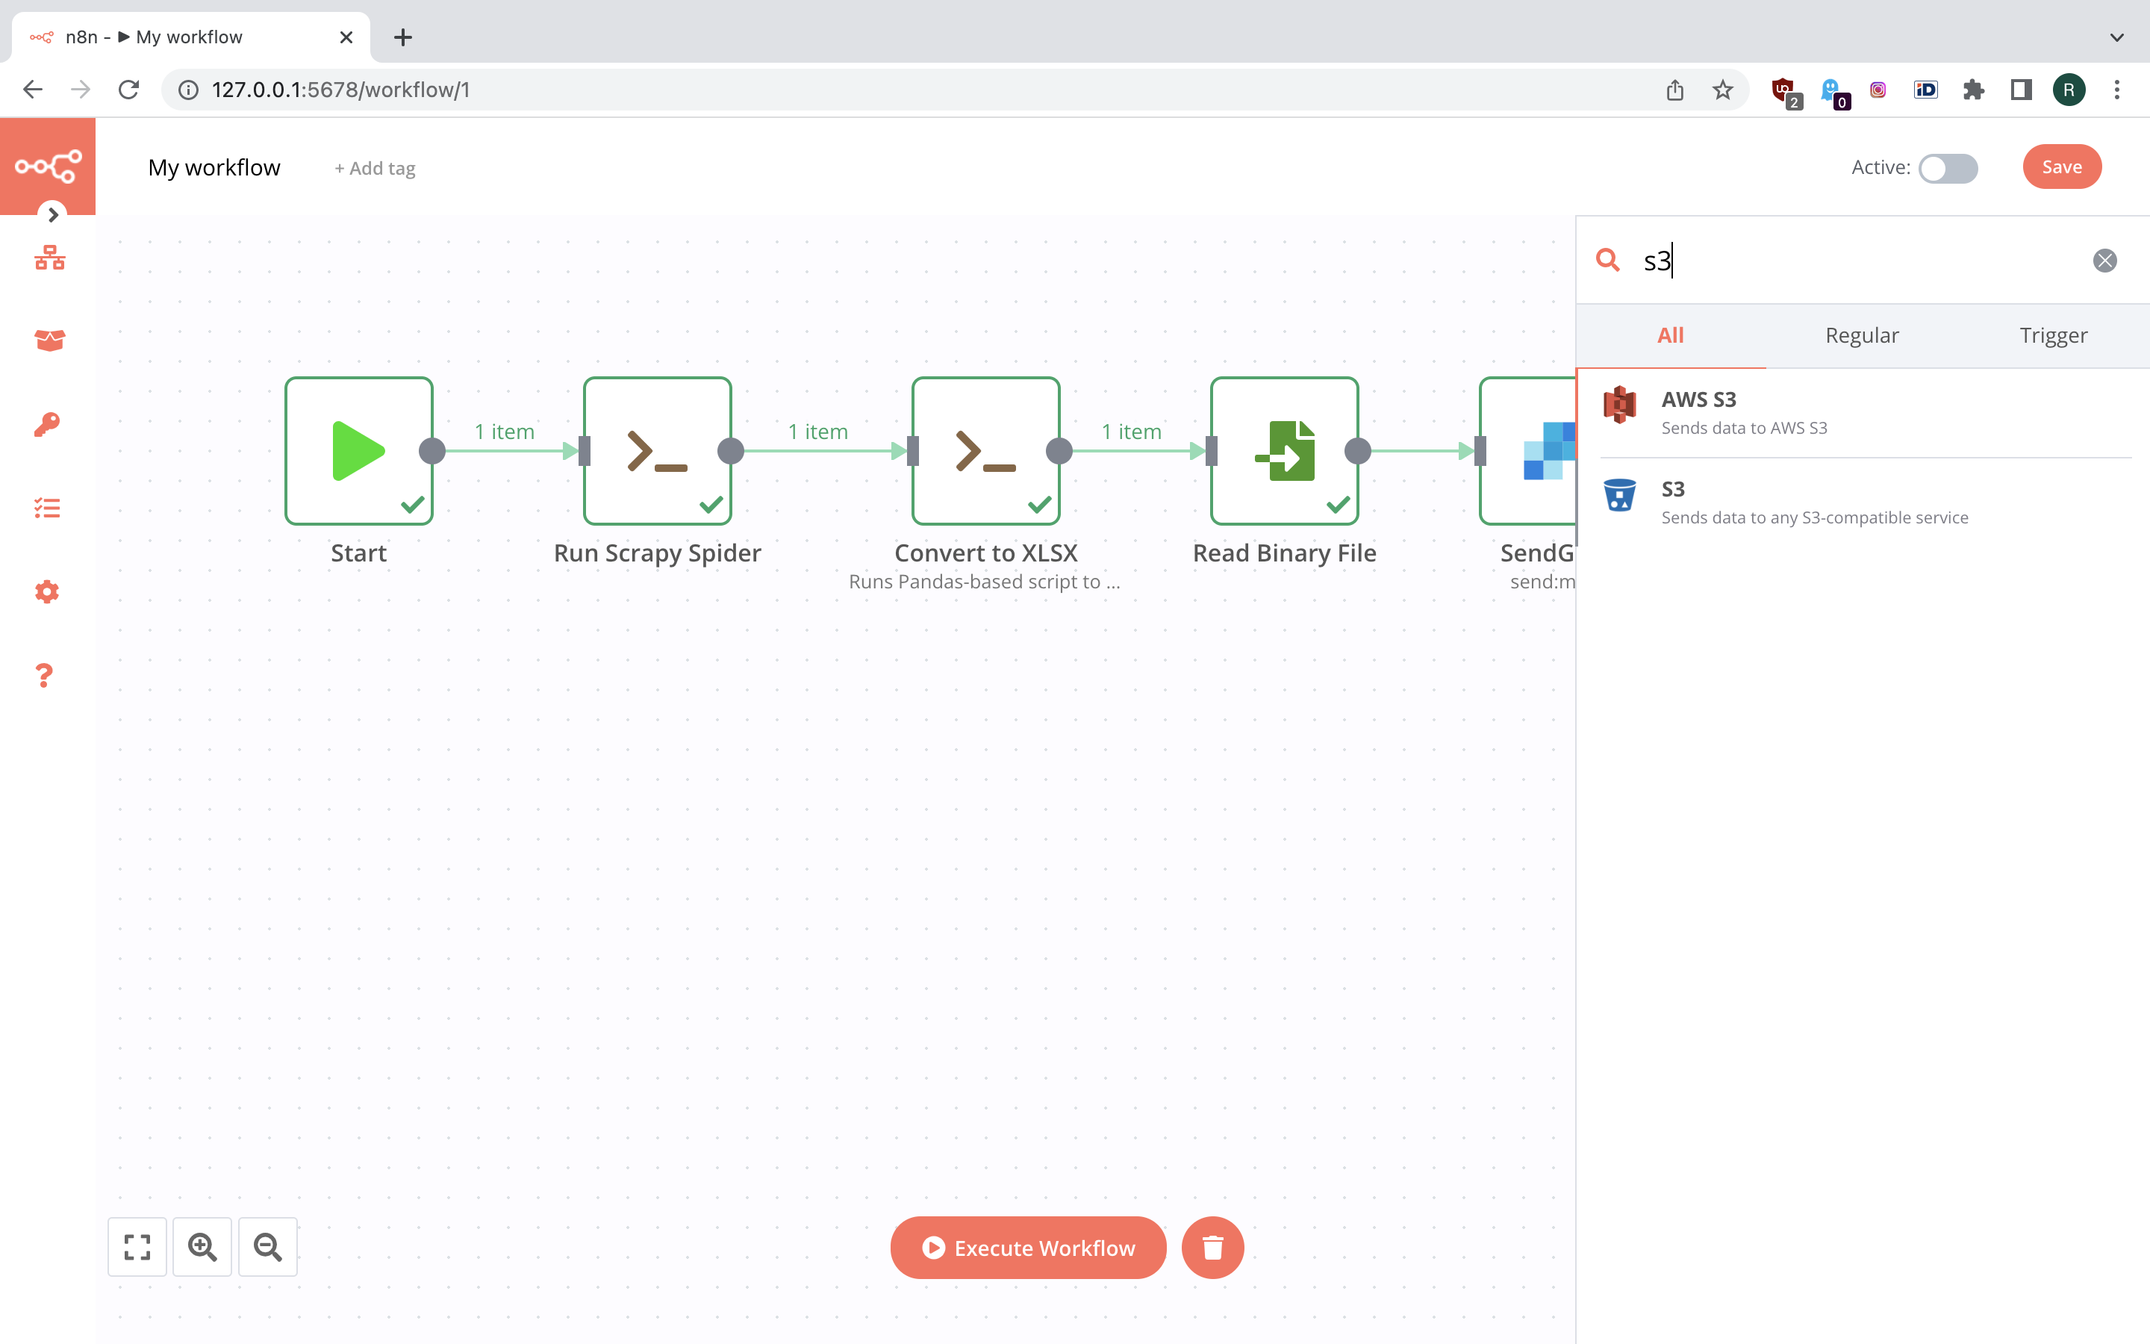The height and width of the screenshot is (1344, 2150).
Task: Select the Start node
Action: [359, 451]
